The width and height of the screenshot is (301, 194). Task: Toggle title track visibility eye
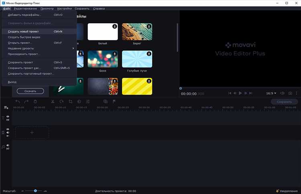click(8, 117)
